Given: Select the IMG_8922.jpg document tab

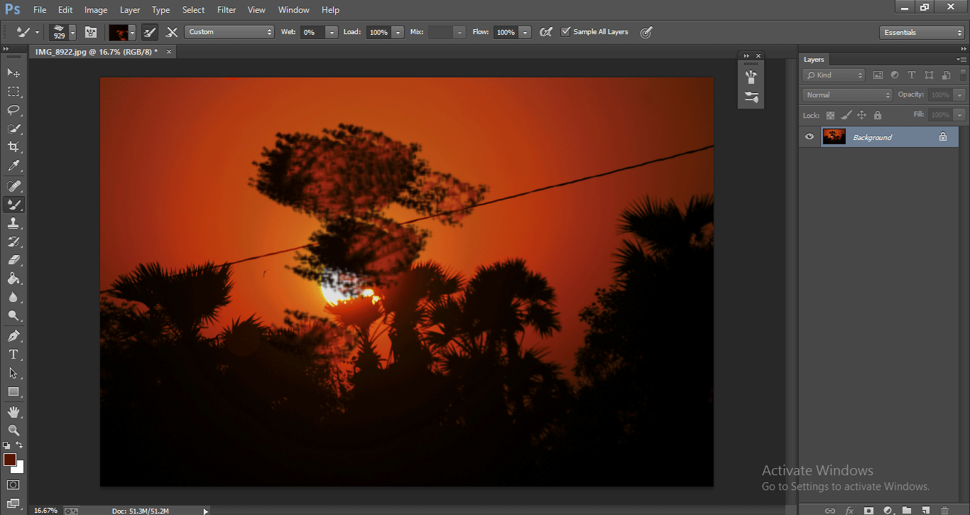Looking at the screenshot, I should (102, 52).
